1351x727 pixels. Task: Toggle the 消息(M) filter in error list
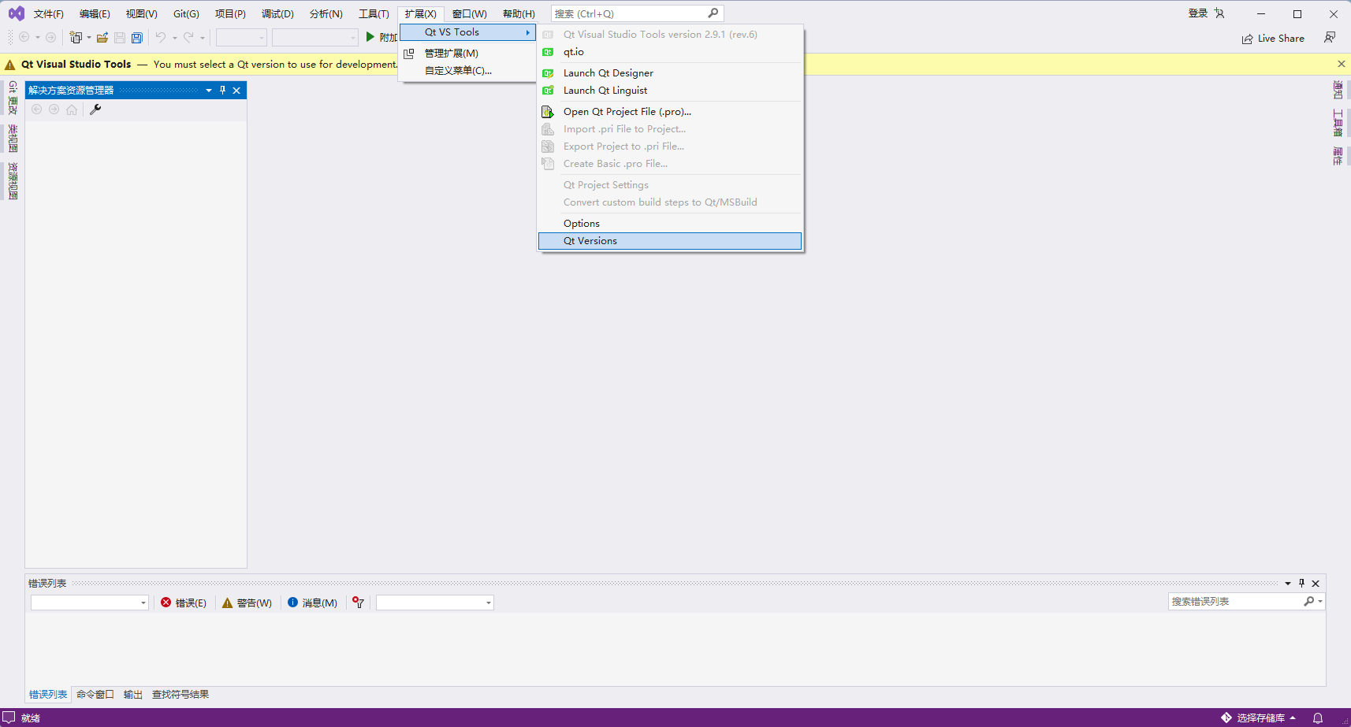click(x=312, y=603)
